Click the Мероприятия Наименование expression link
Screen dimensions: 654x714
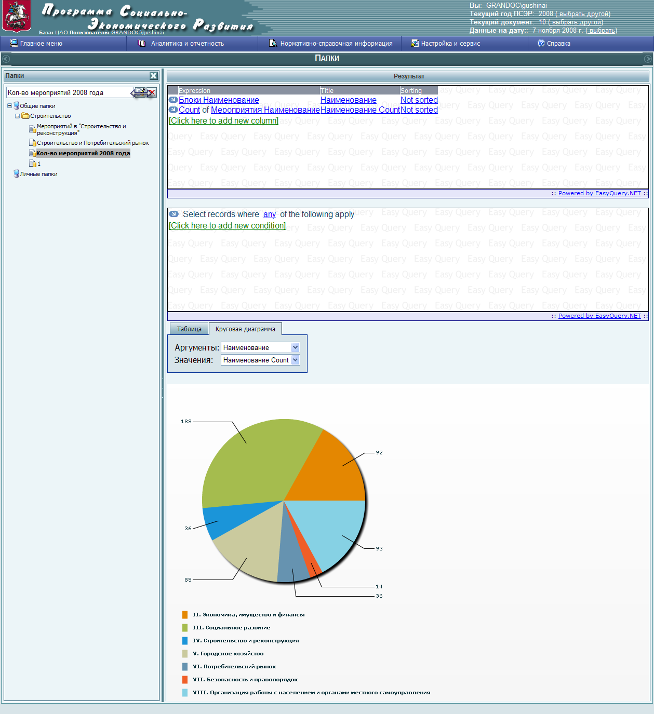pyautogui.click(x=265, y=110)
